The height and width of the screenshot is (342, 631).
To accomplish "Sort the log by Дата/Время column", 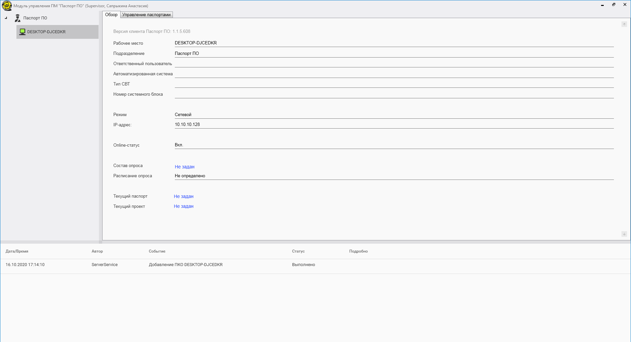I will coord(17,251).
